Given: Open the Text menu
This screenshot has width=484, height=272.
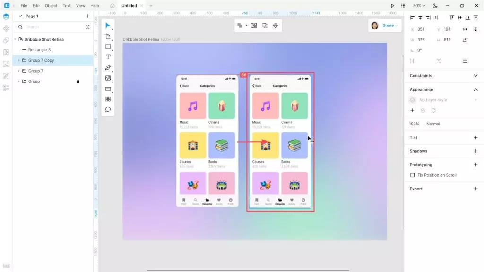Looking at the screenshot, I should coord(67,6).
